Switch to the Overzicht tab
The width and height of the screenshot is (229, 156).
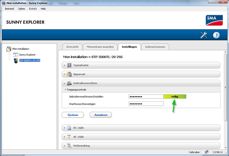click(x=72, y=47)
